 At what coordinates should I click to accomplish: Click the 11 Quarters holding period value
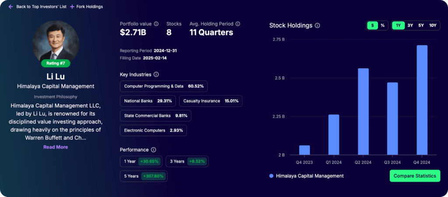point(211,32)
